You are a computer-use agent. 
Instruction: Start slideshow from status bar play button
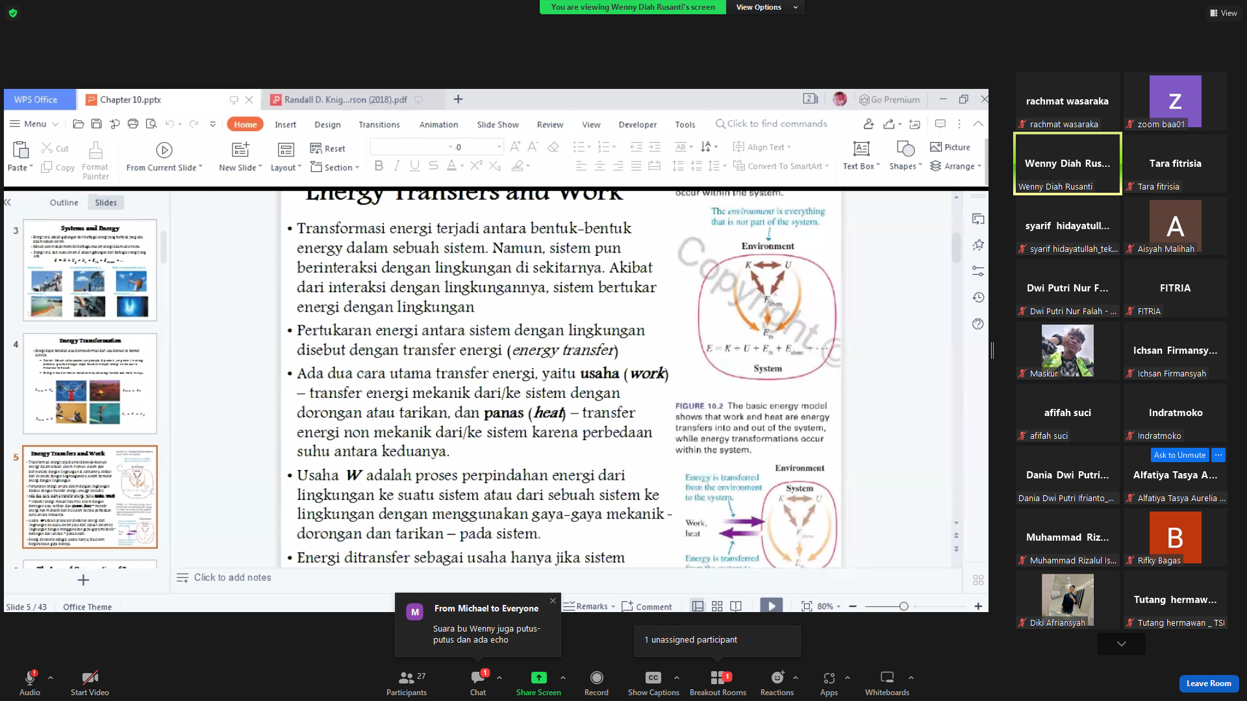click(771, 606)
